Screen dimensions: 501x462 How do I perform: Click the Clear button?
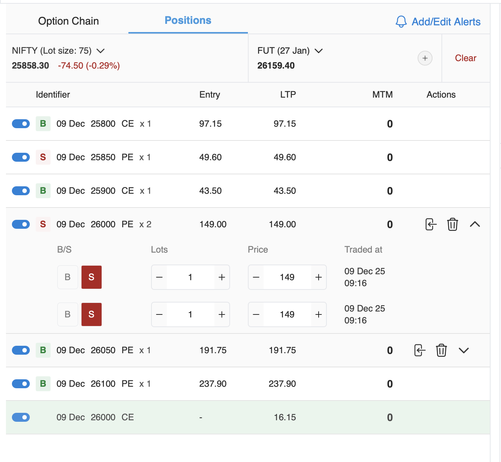(x=465, y=58)
